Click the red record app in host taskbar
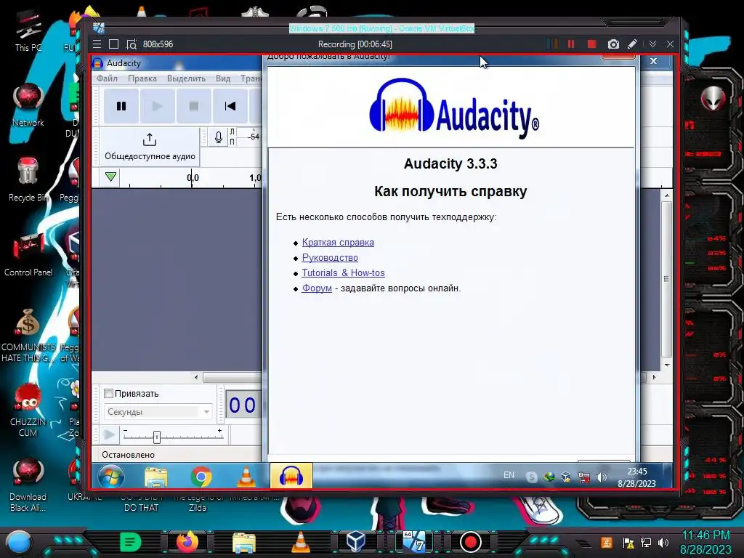 pos(471,542)
